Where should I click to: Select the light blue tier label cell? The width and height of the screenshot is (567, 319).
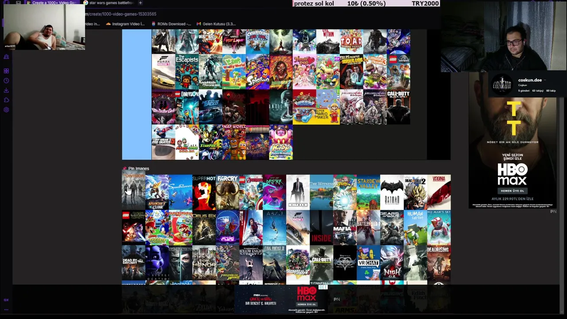click(136, 94)
